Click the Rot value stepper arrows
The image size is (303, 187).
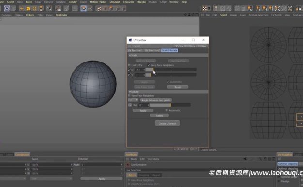point(148,105)
